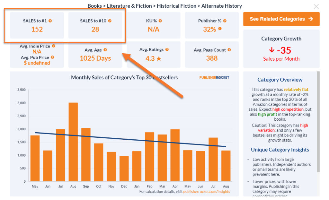Click the See Related Categories button

281,19
